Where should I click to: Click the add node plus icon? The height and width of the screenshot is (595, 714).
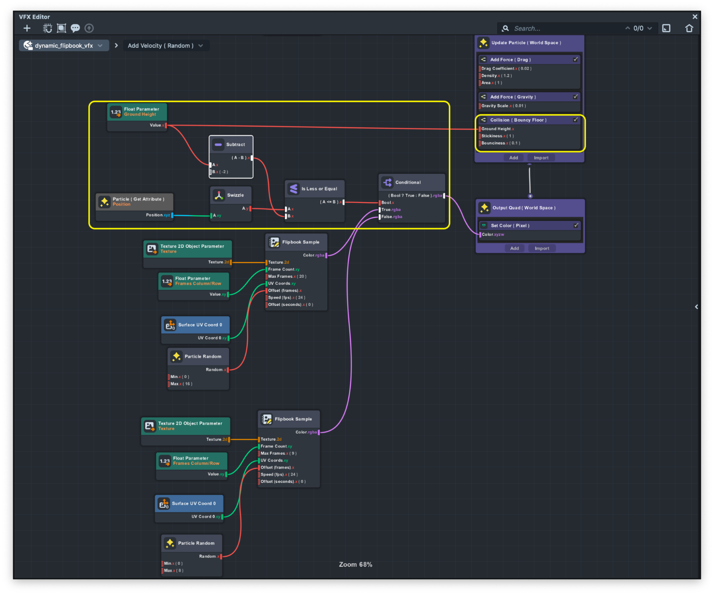click(27, 28)
